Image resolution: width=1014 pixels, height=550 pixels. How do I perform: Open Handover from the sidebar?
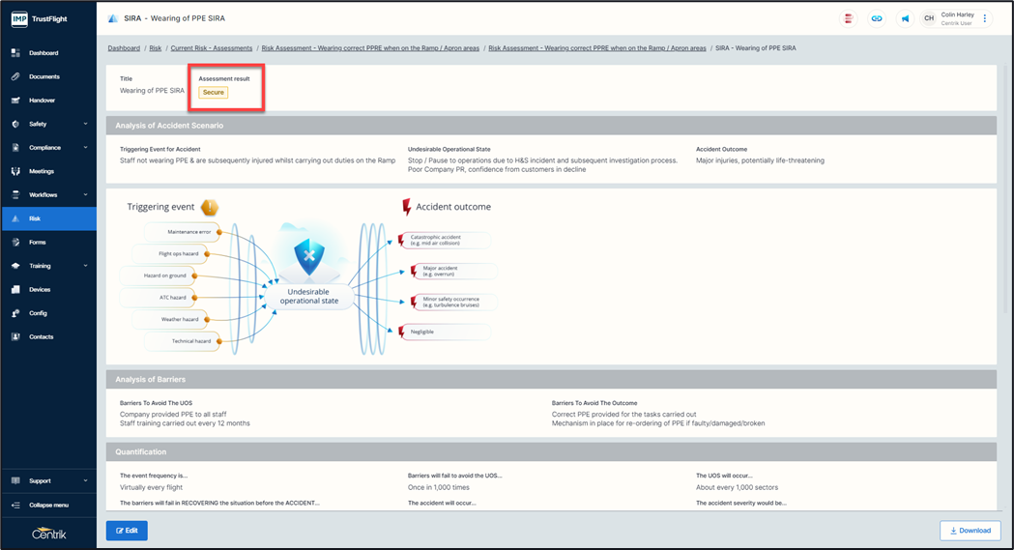pyautogui.click(x=42, y=101)
